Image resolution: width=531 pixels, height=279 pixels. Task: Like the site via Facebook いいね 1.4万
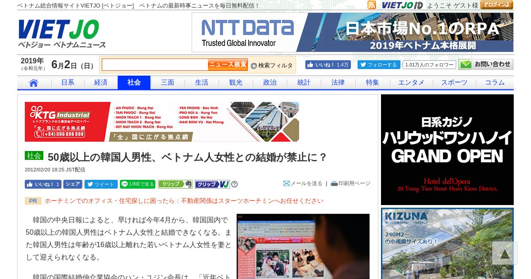coord(328,65)
